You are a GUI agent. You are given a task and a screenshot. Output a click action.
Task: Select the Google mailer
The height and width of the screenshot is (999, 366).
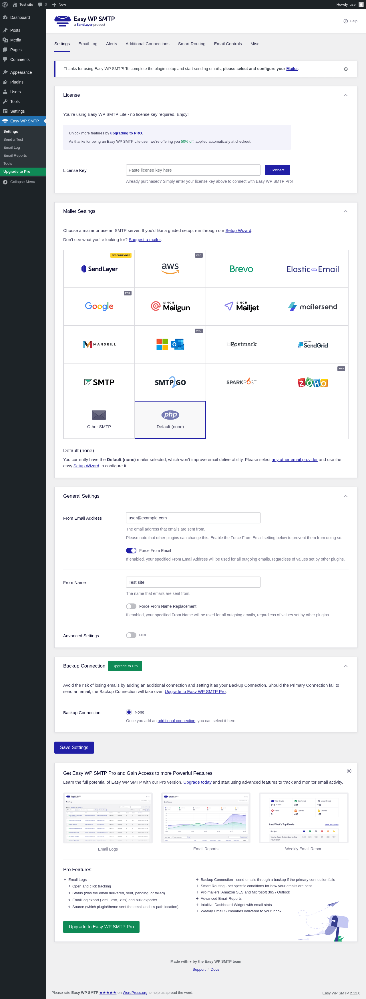tap(99, 306)
